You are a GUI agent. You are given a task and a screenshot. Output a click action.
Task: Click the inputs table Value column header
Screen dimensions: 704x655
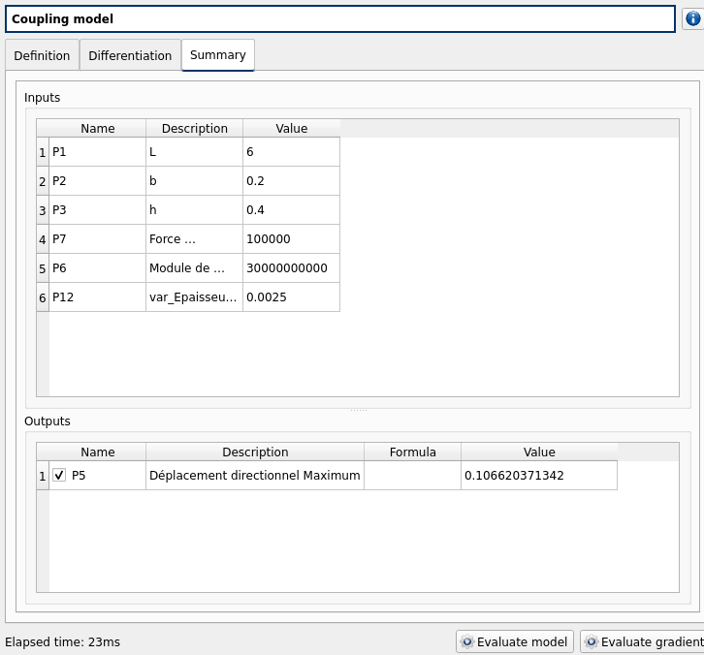(291, 129)
